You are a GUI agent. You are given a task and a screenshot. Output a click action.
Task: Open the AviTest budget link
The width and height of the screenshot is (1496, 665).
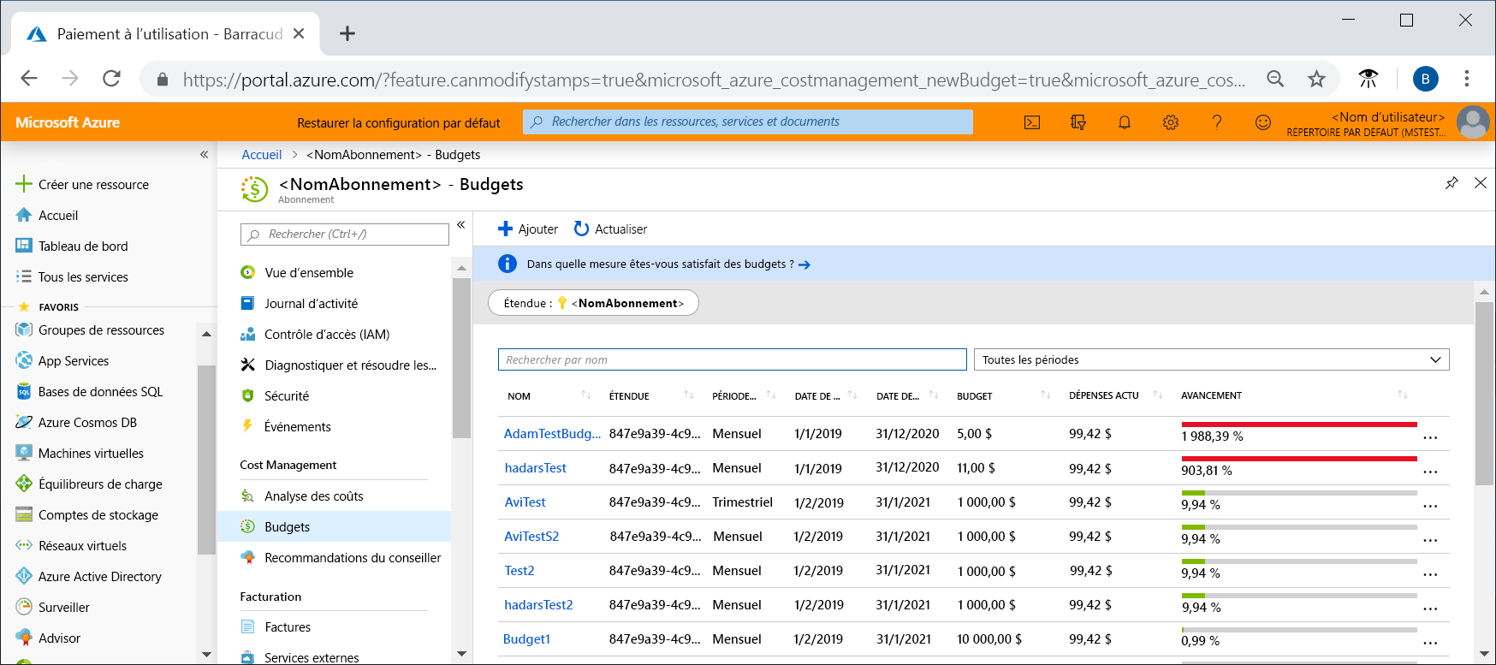point(525,502)
